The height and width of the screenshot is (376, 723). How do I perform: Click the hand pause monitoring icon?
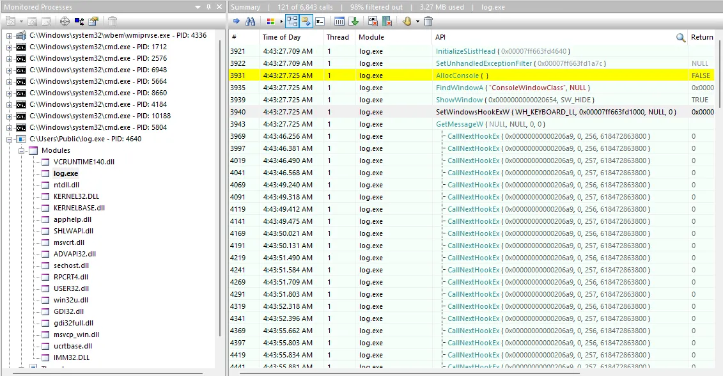[x=407, y=21]
